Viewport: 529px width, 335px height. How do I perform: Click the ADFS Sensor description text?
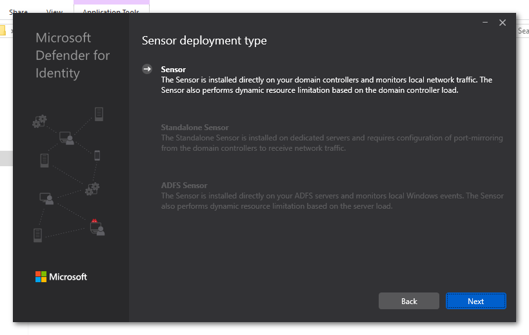tap(332, 201)
